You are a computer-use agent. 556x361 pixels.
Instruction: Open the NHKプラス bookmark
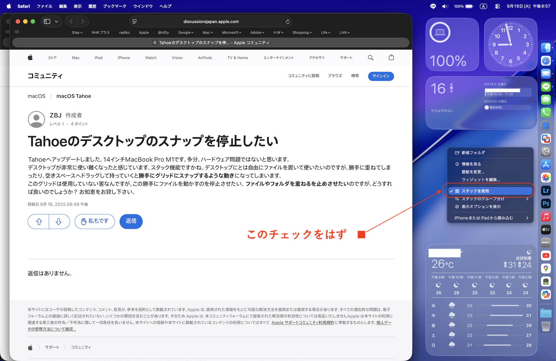coord(100,32)
